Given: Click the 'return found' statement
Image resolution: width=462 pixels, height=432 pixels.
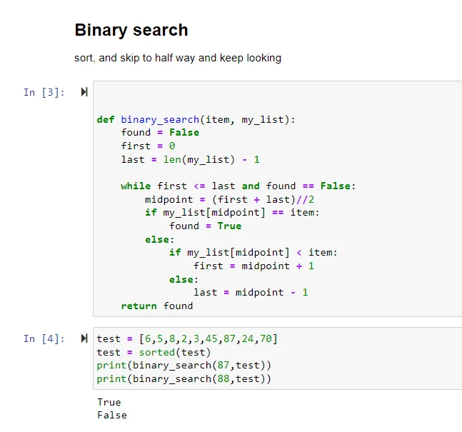Looking at the screenshot, I should click(x=157, y=306).
